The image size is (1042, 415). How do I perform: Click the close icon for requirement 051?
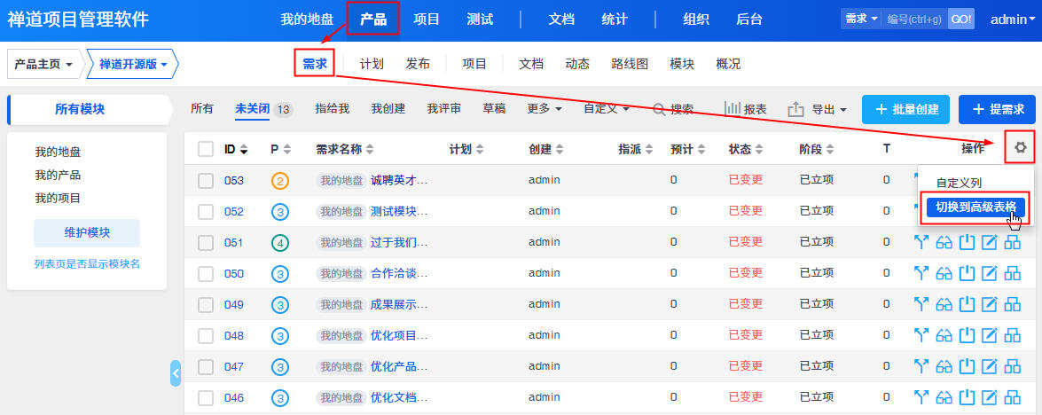pyautogui.click(x=967, y=242)
